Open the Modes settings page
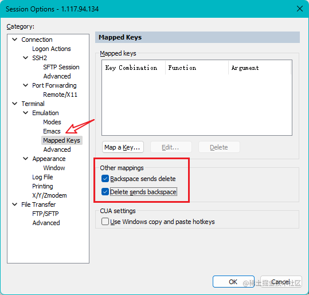 52,122
